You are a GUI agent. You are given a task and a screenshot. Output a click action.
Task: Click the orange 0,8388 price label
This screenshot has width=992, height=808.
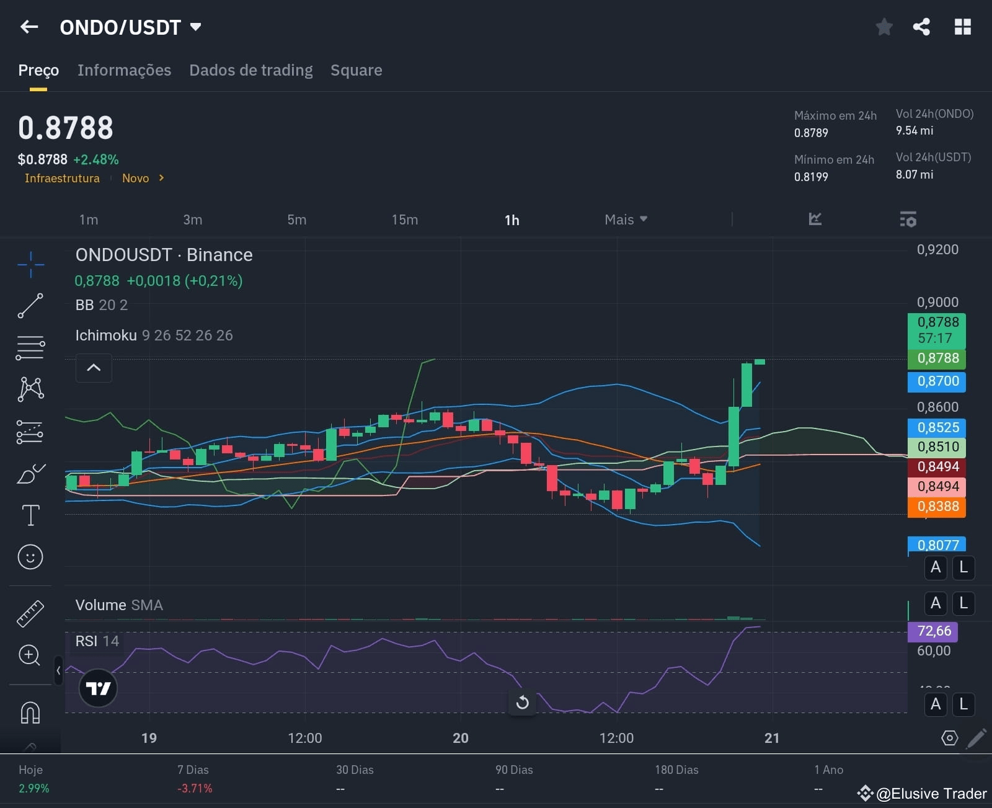[x=937, y=507]
